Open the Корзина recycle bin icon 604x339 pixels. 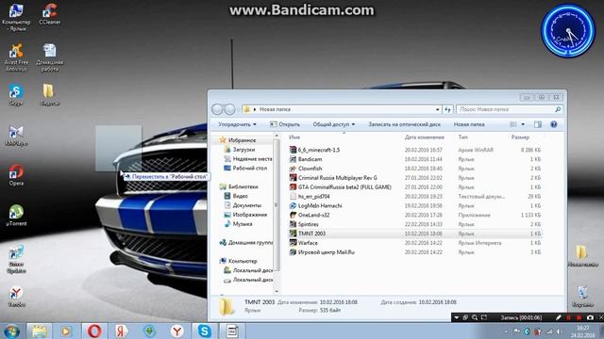coord(582,297)
